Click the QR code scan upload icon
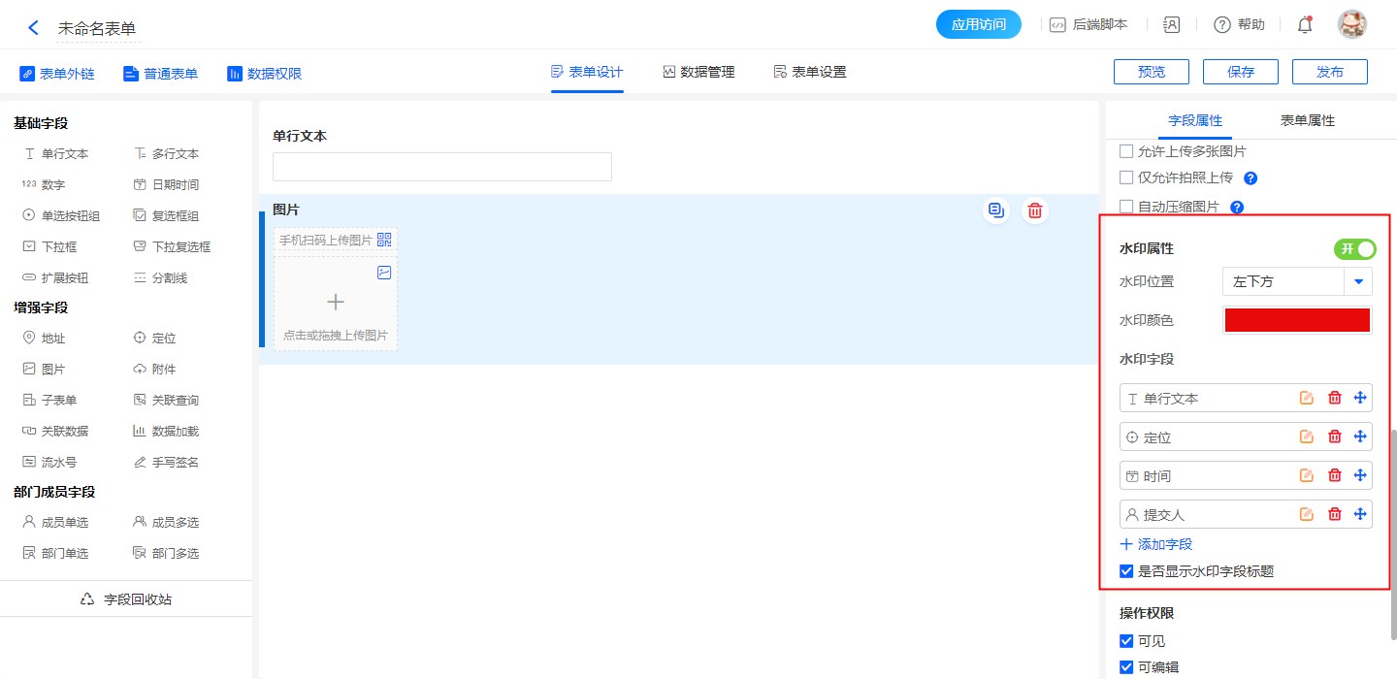Image resolution: width=1397 pixels, height=679 pixels. pyautogui.click(x=384, y=240)
